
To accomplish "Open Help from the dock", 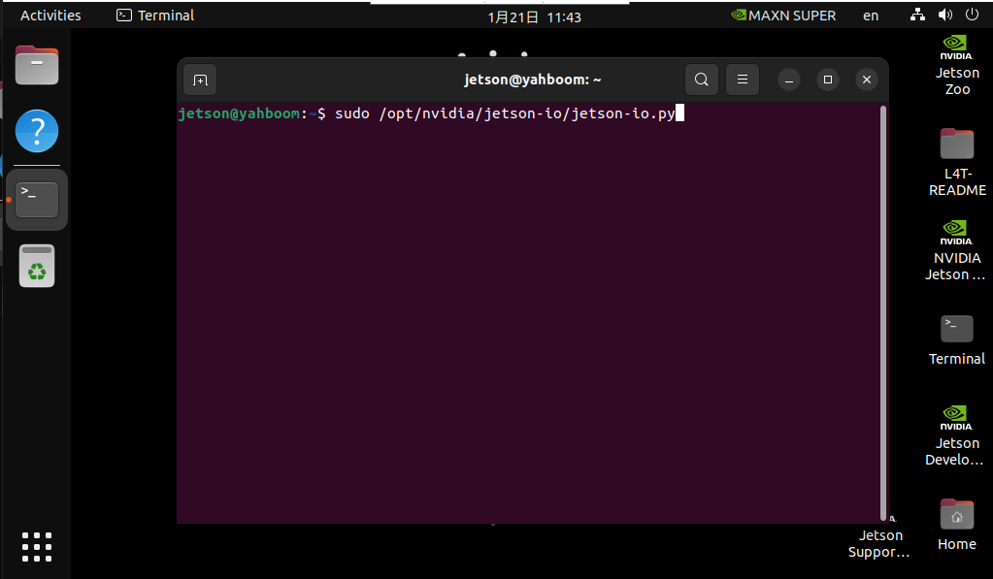I will coord(37,131).
